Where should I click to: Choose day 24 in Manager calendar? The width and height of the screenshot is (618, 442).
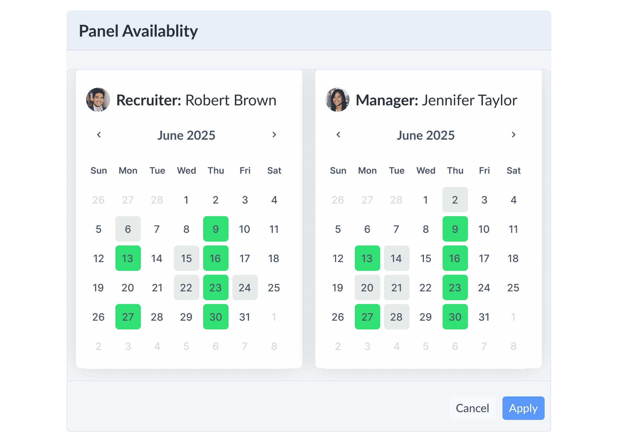(x=484, y=287)
